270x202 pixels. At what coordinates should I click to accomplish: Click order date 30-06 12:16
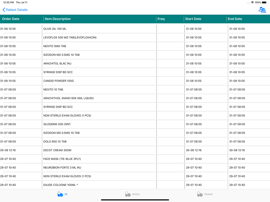tap(8, 150)
